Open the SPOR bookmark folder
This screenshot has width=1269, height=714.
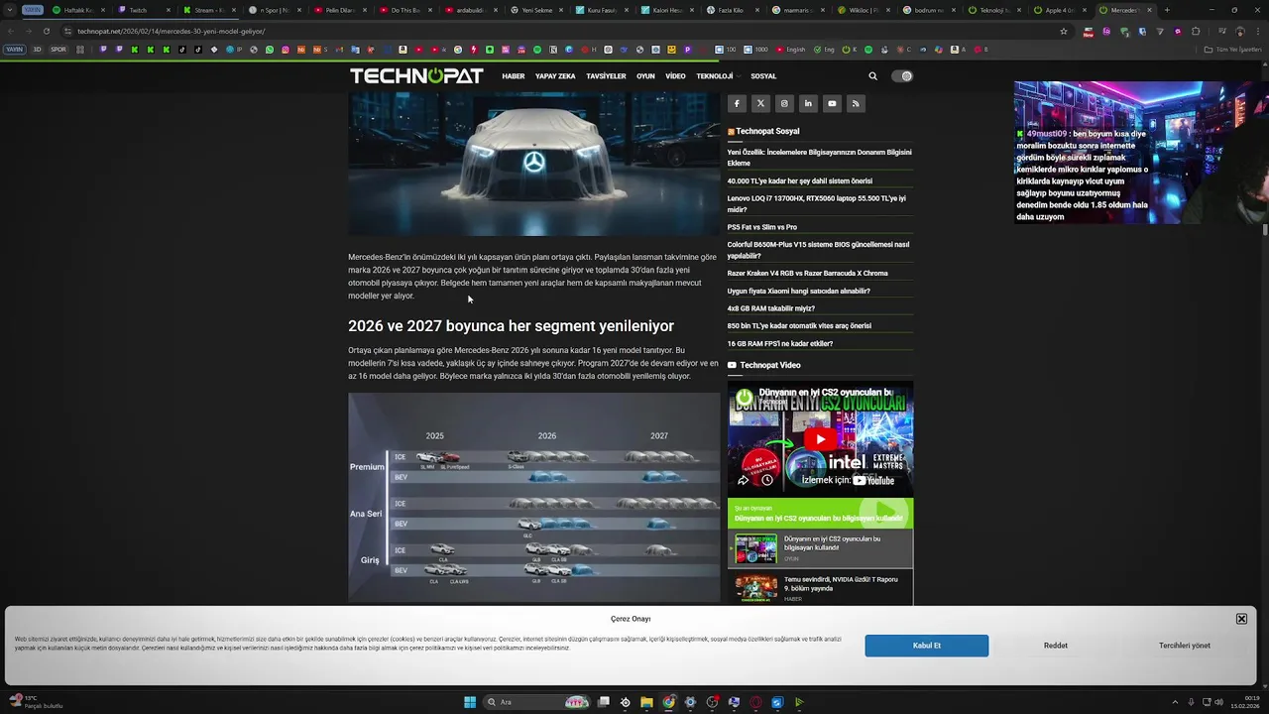coord(58,49)
